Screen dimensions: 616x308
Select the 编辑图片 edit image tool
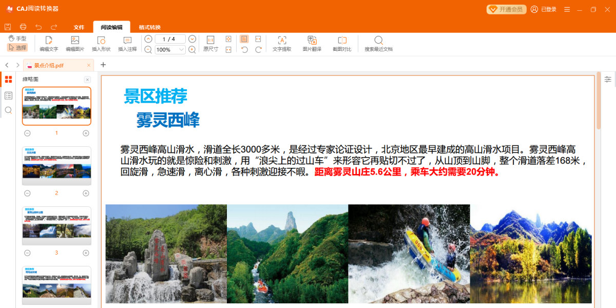(75, 44)
